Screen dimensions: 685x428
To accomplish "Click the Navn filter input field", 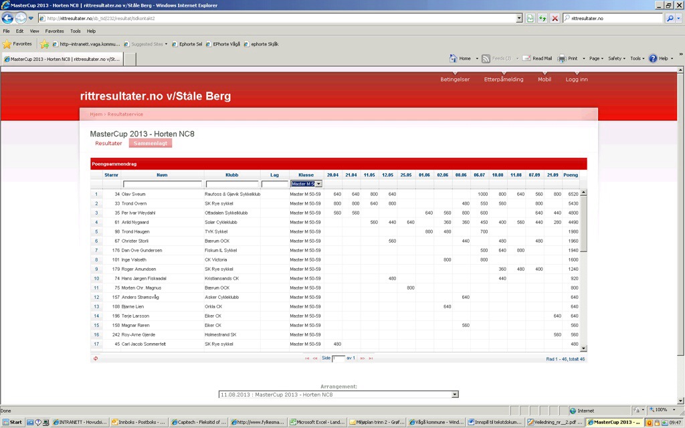I will [163, 184].
